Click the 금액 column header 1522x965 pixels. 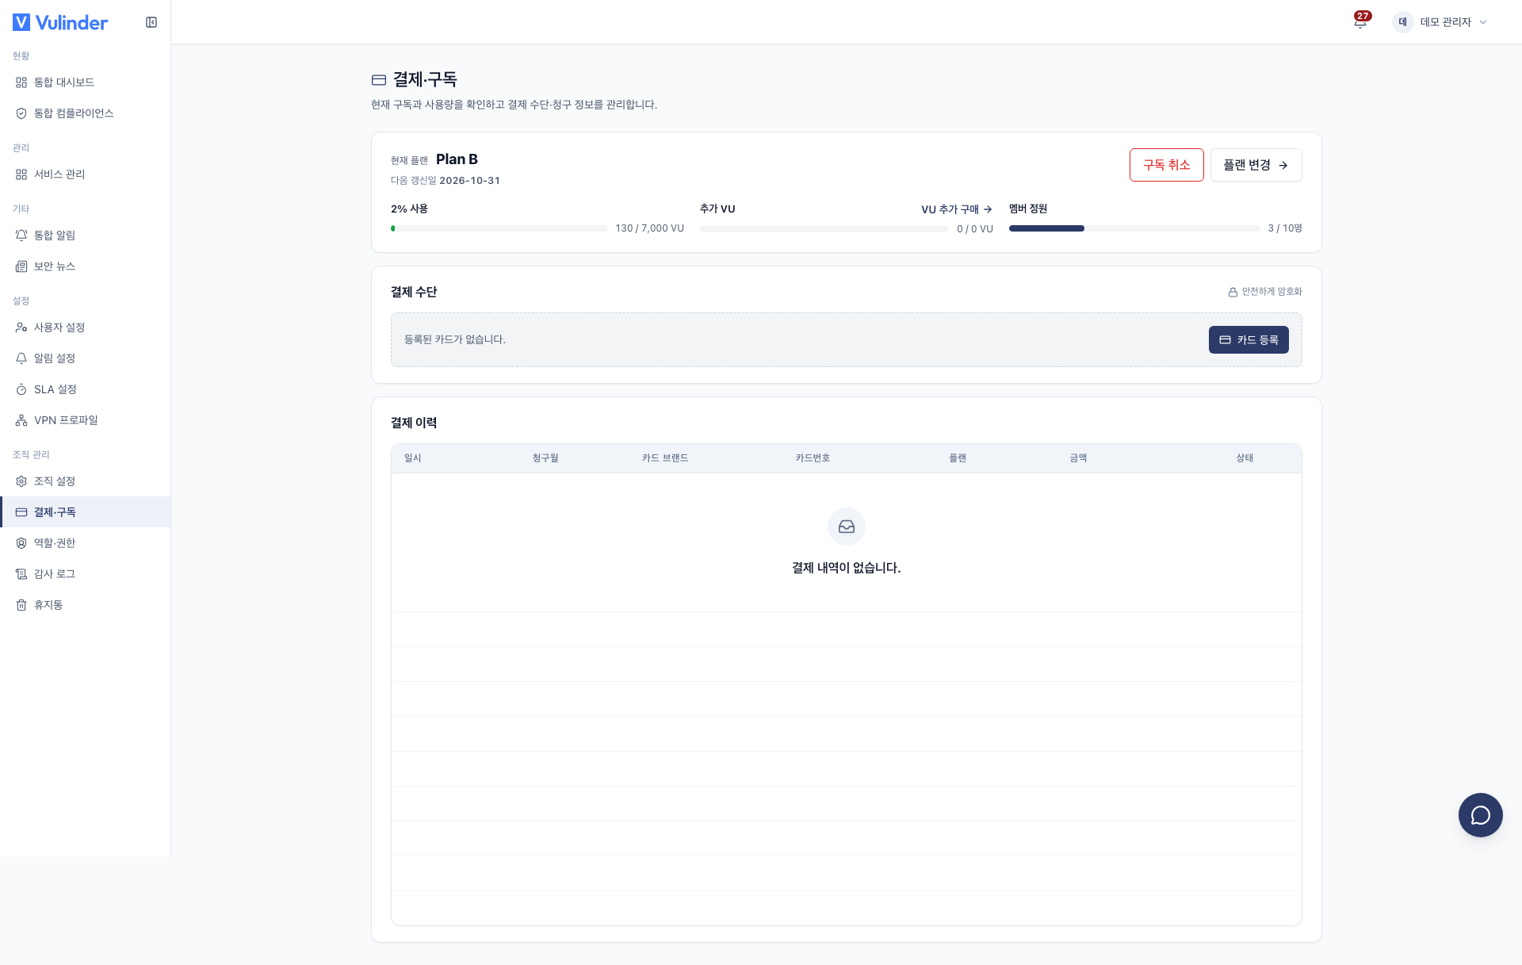pos(1078,458)
